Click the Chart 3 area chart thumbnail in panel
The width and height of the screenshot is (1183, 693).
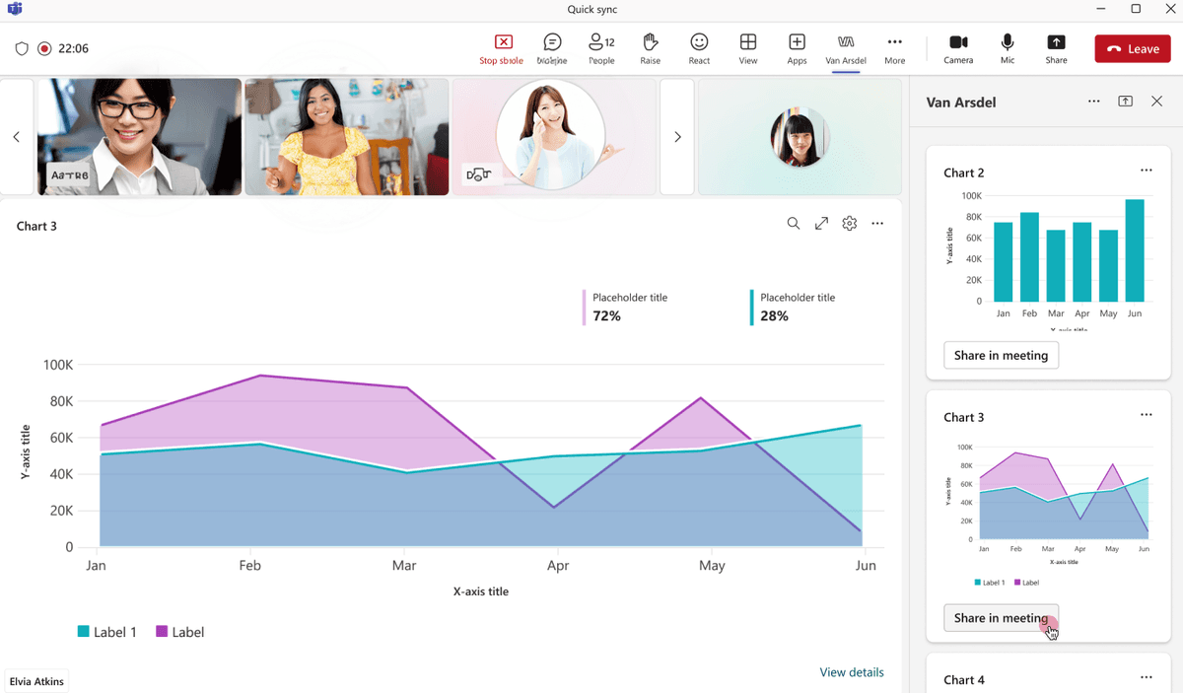(x=1048, y=514)
